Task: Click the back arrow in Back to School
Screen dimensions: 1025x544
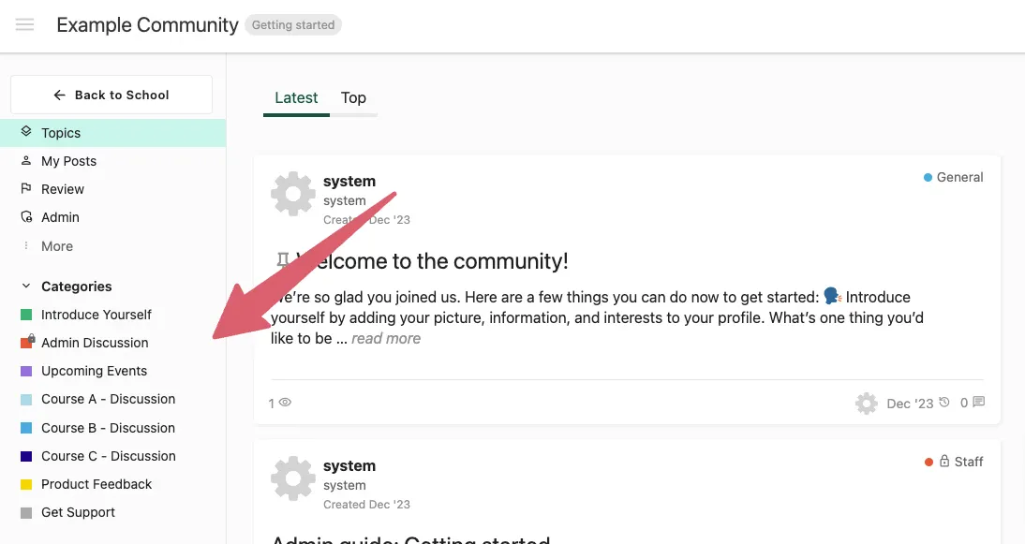Action: pos(59,95)
